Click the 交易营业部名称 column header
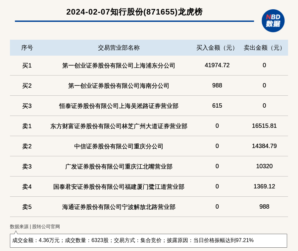 tap(119, 48)
